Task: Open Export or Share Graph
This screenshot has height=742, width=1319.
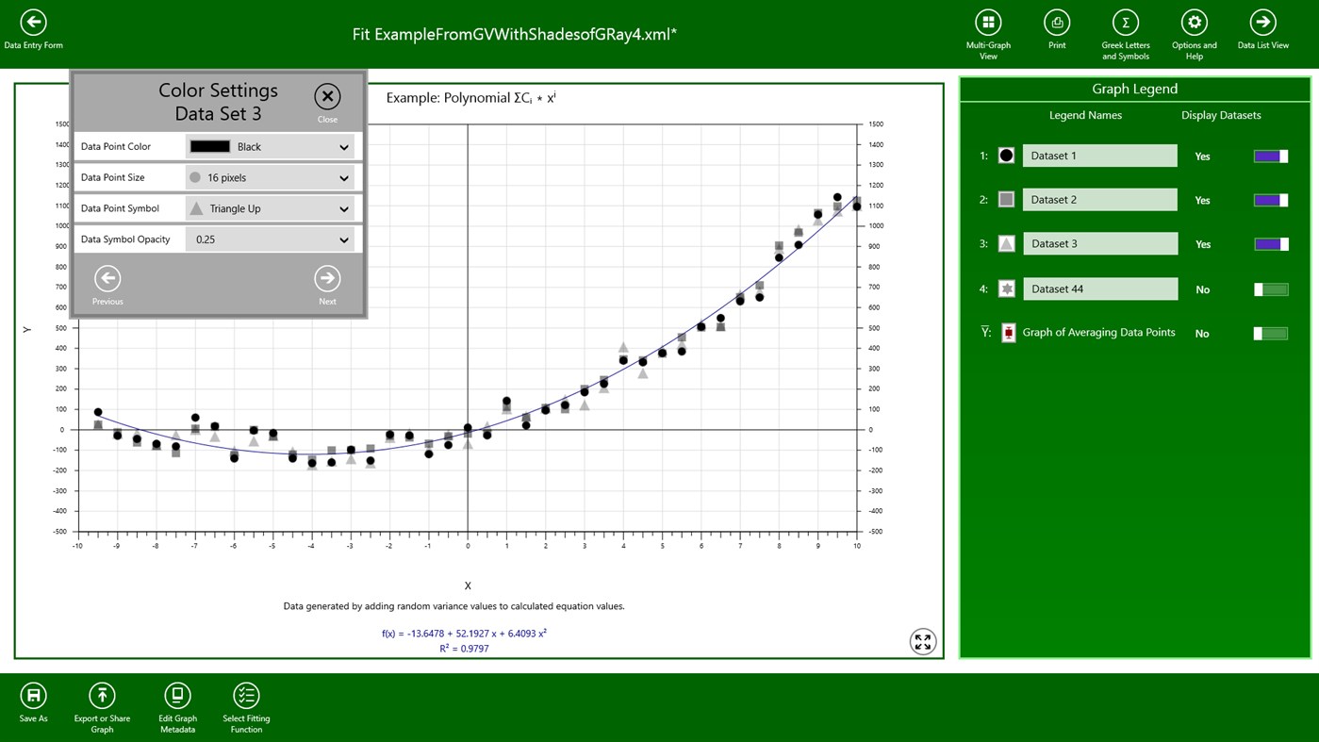Action: click(x=102, y=696)
